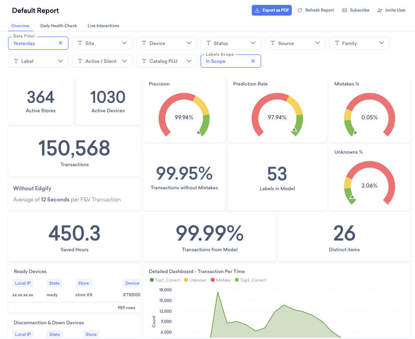Click the Invite User person icon
The width and height of the screenshot is (415, 339).
[x=380, y=10]
